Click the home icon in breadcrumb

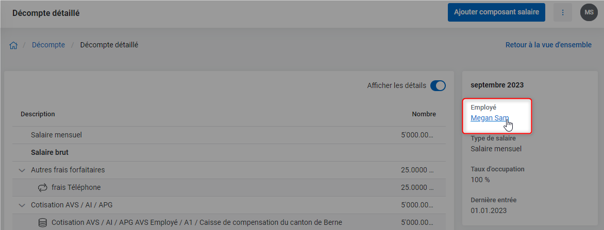(x=13, y=45)
